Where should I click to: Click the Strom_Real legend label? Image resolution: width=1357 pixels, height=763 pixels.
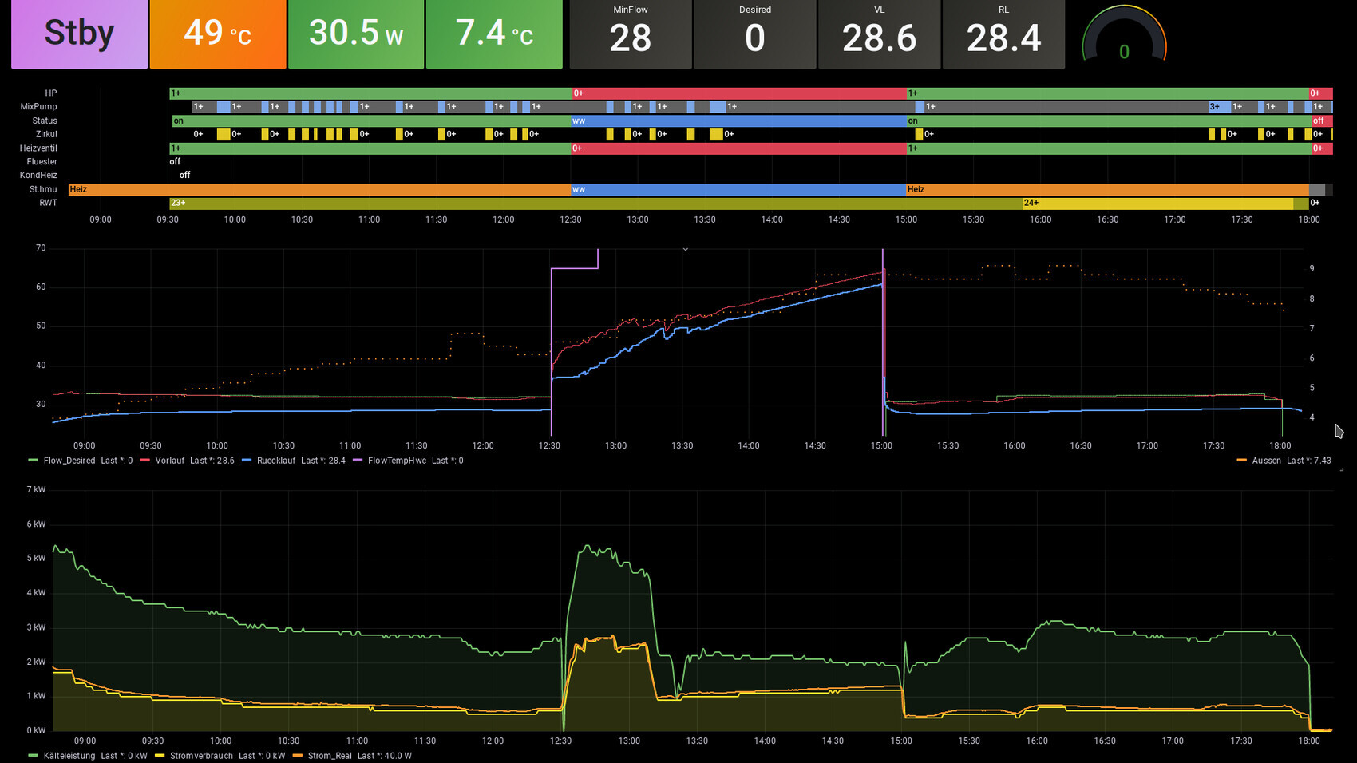pos(329,756)
